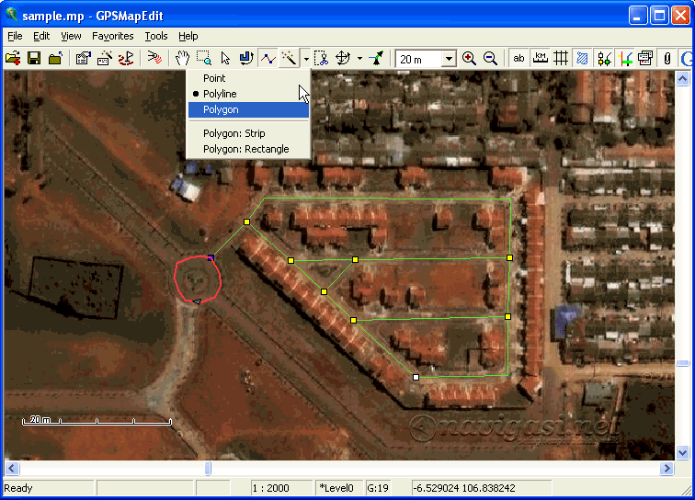Click the zoom in magnifier icon
The height and width of the screenshot is (500, 695).
470,58
